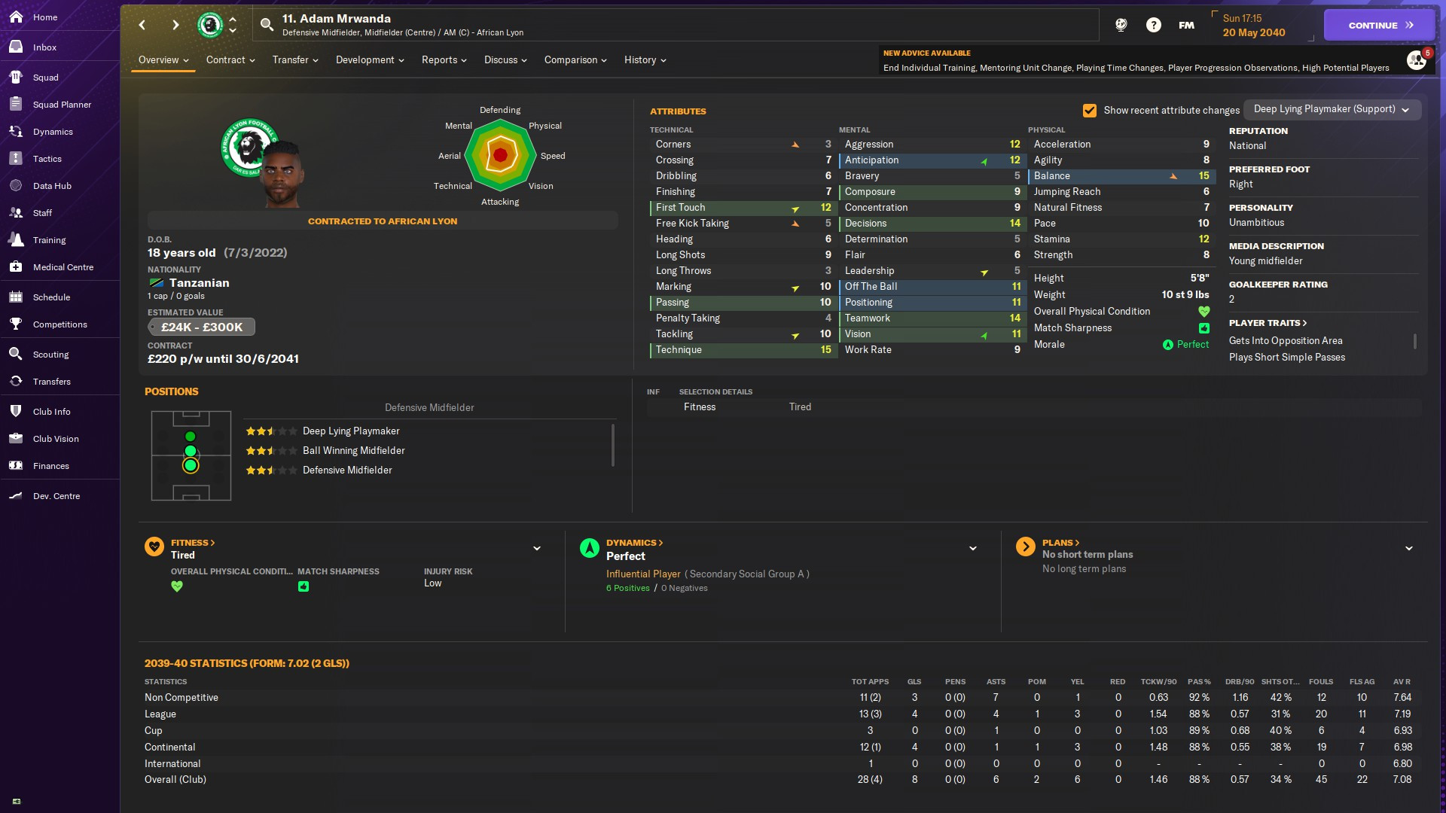Open the search magnifier icon
The image size is (1446, 813).
(x=267, y=25)
